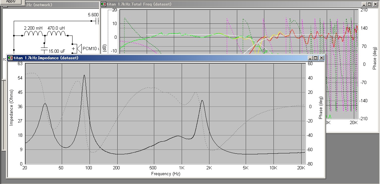Click the "470.0 uH" value label

tap(56, 28)
